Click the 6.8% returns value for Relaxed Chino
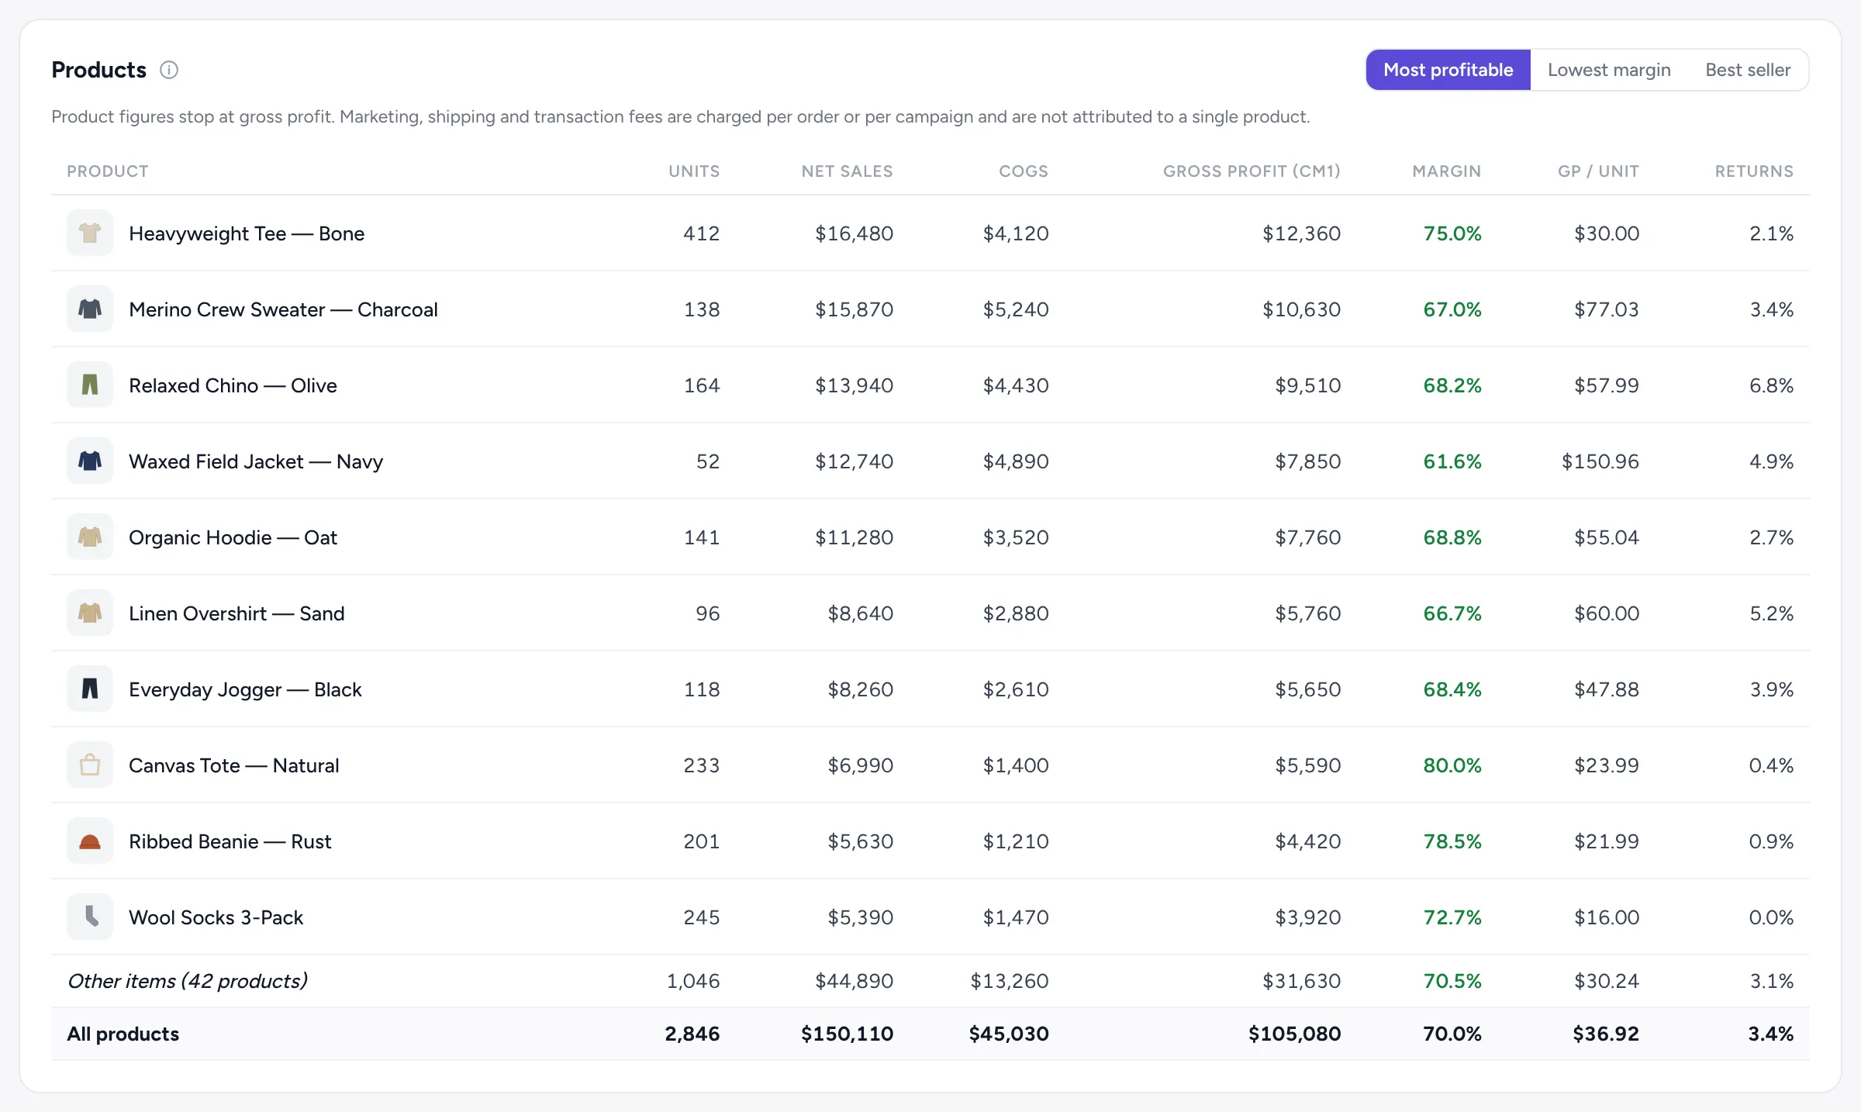 click(1771, 385)
